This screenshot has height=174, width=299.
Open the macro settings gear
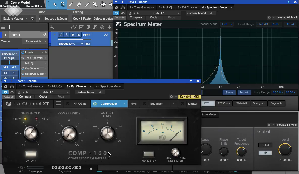(32, 18)
